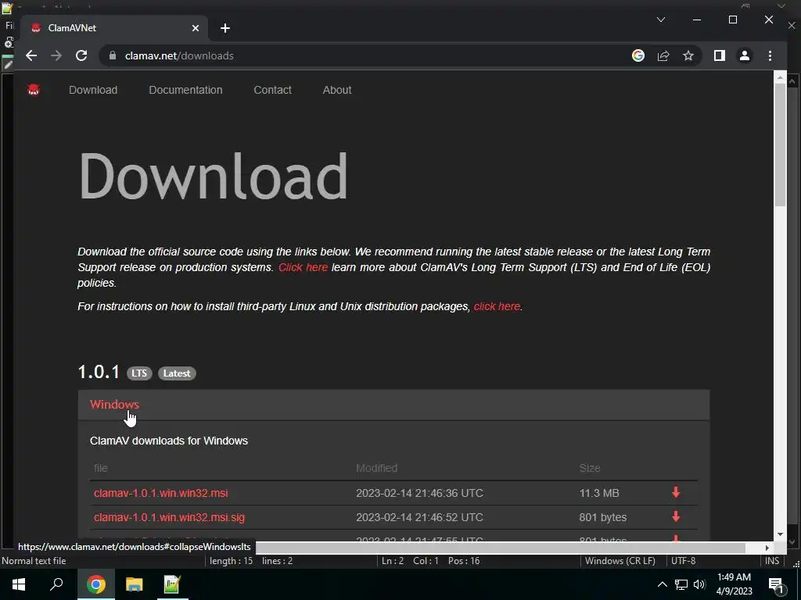The width and height of the screenshot is (801, 600).
Task: Bookmark this tab with star icon
Action: (688, 55)
